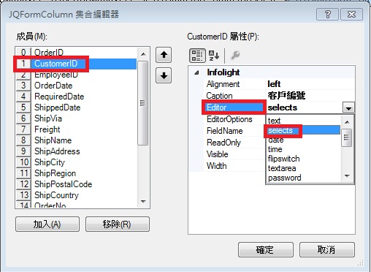Select the Width property row
The height and width of the screenshot is (272, 371).
pos(234,166)
